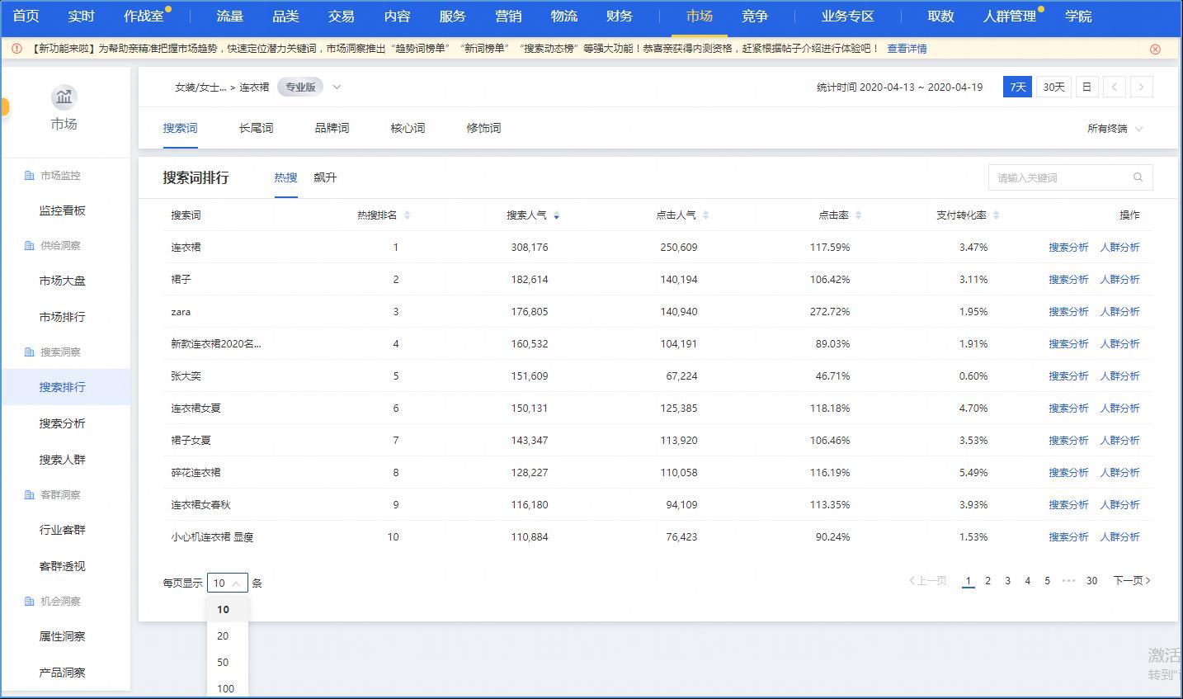This screenshot has width=1183, height=699.
Task: Sort by 点击人气 column arrows
Action: click(705, 215)
